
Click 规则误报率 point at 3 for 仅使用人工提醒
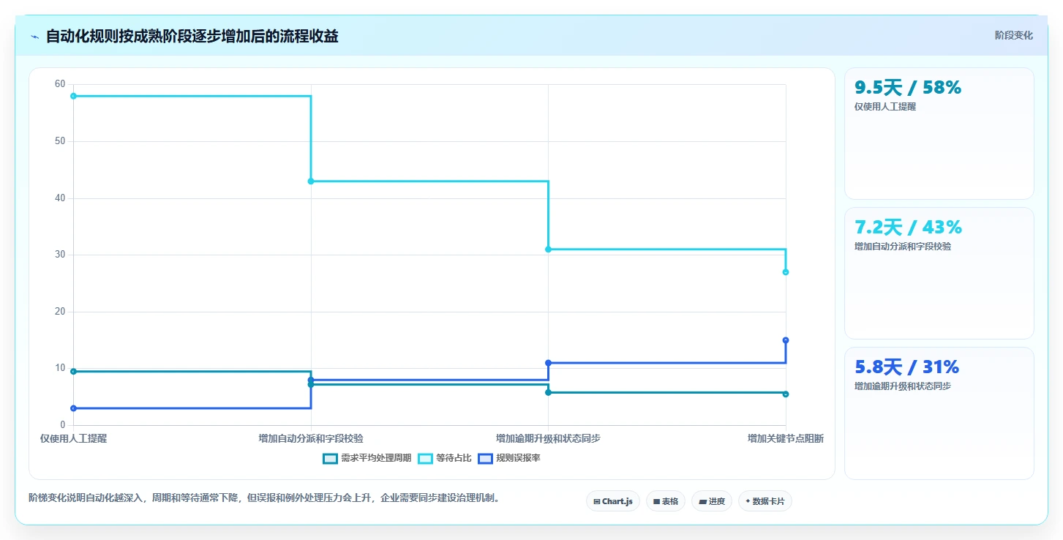coord(73,408)
